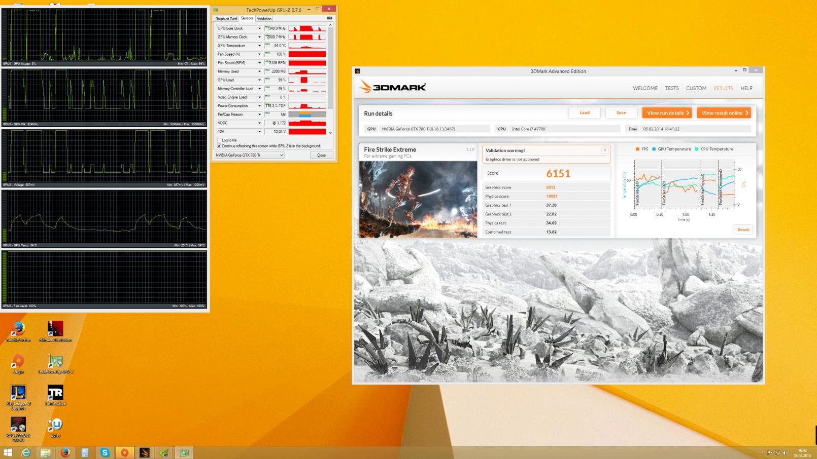
Task: Click the GPU-Z camera screenshot icon
Action: point(329,18)
